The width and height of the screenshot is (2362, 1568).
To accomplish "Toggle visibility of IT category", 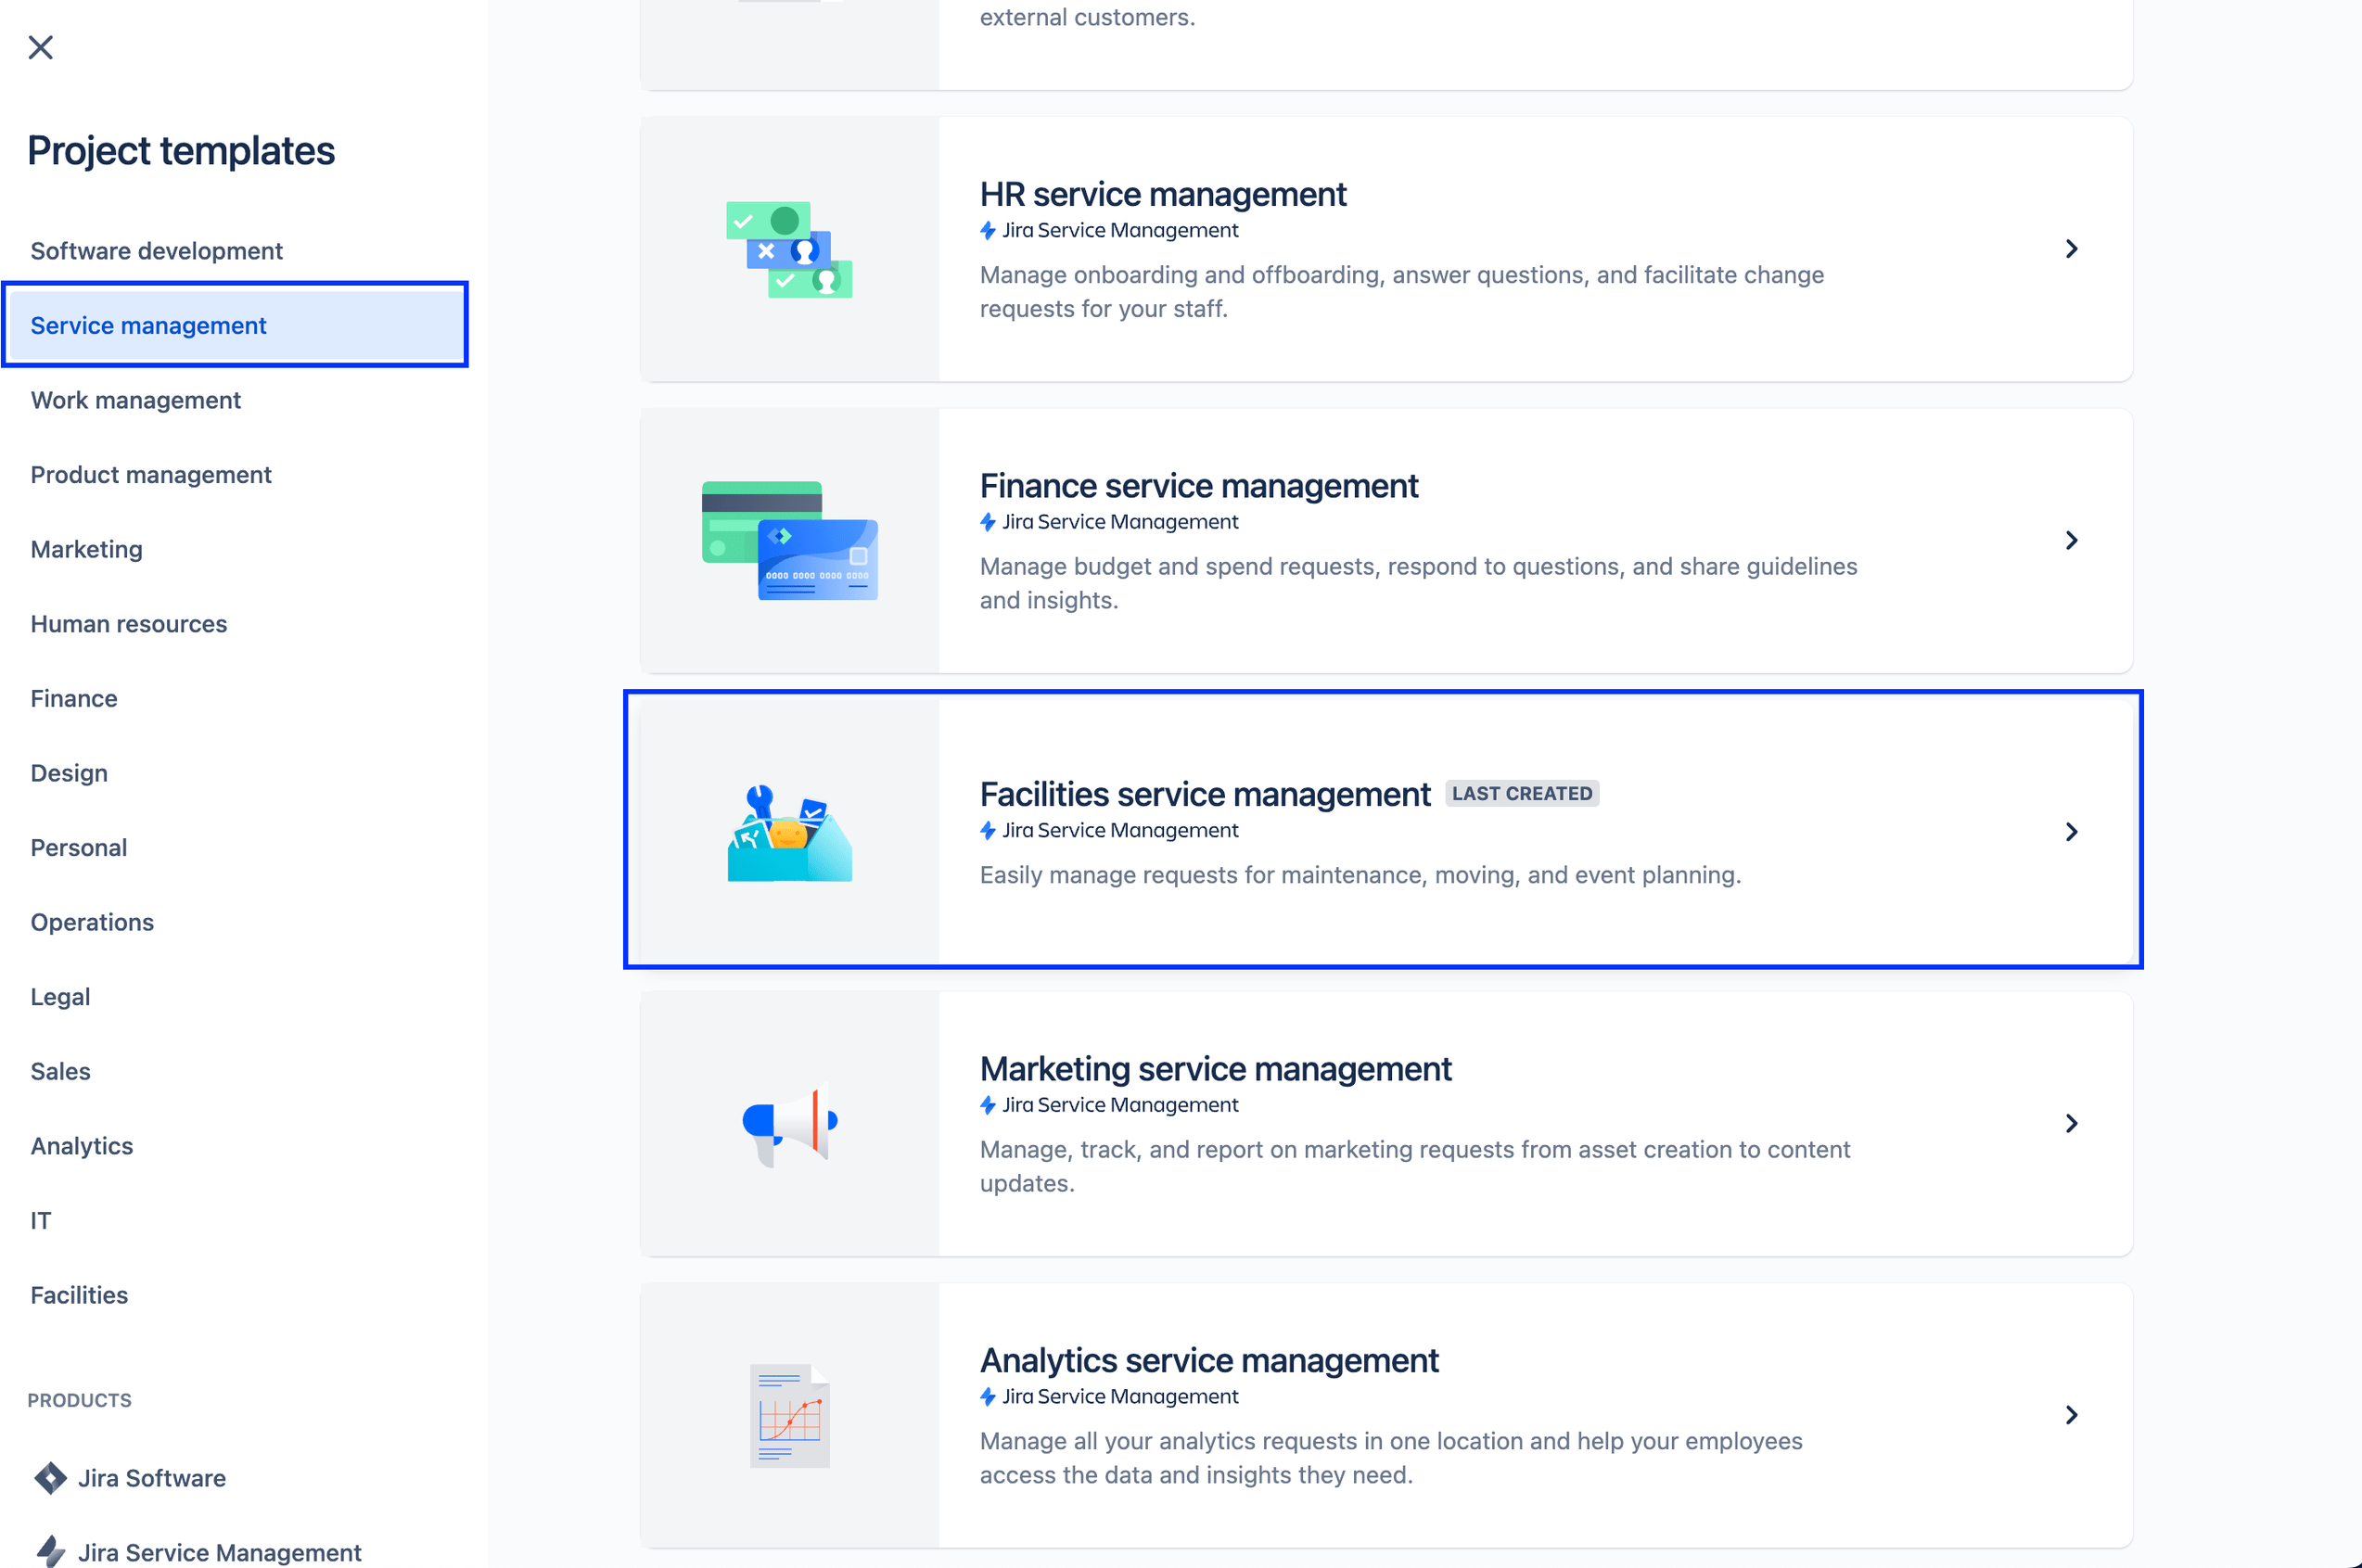I will tap(44, 1219).
